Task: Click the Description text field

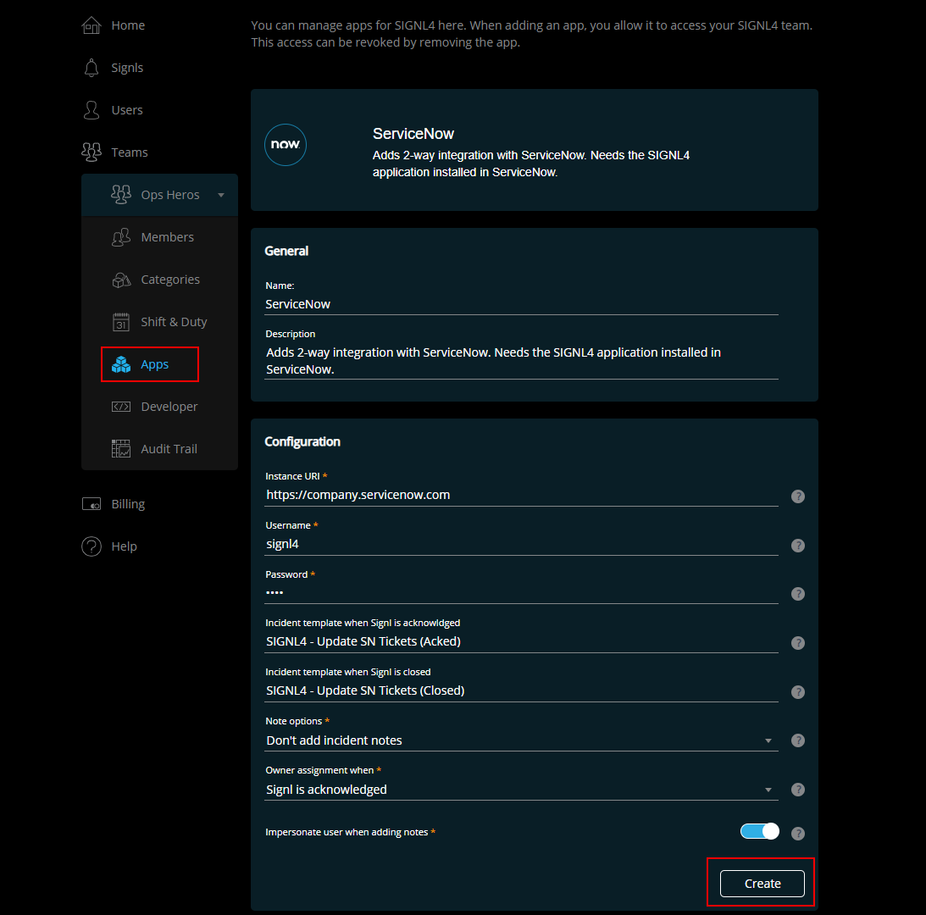Action: click(521, 360)
